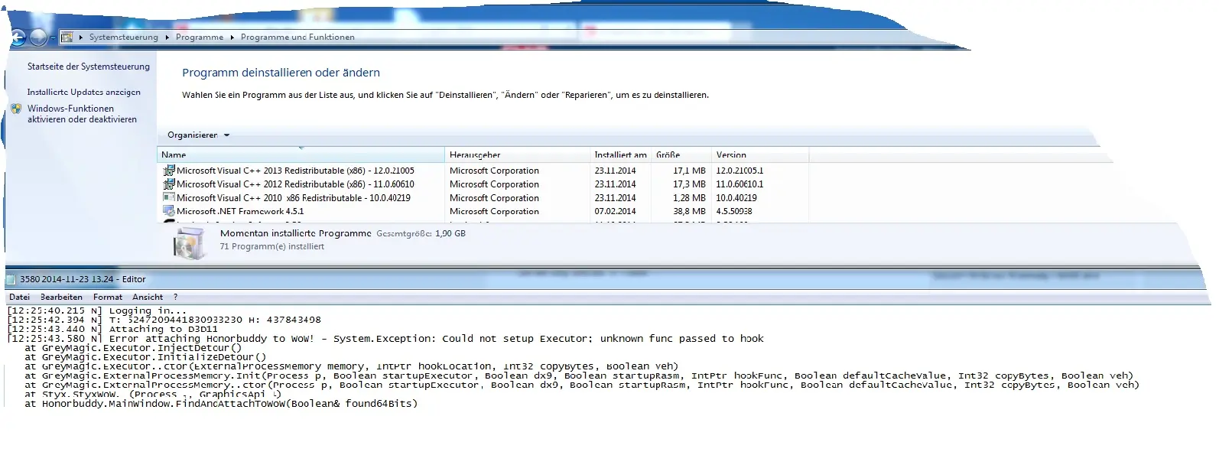Open Ansicht menu in Editor

coord(148,297)
